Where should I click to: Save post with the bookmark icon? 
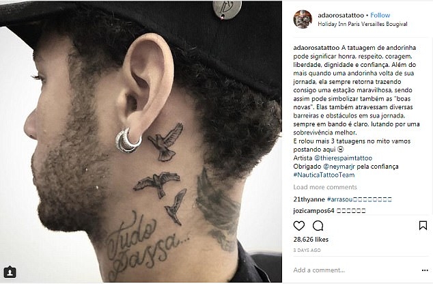(423, 225)
